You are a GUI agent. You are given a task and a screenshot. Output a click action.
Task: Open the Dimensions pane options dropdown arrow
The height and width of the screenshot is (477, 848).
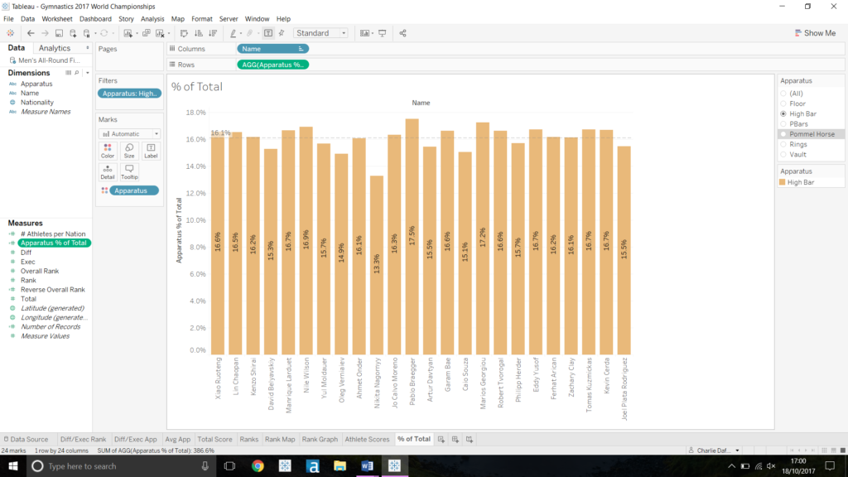[87, 73]
